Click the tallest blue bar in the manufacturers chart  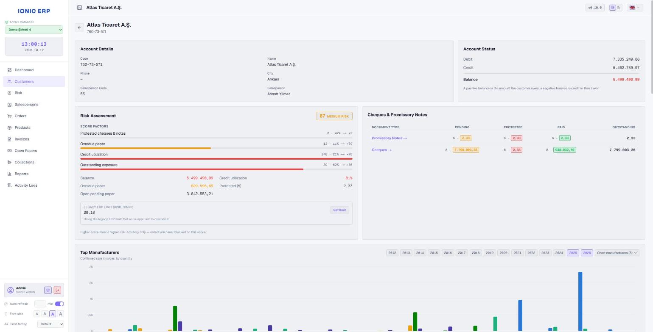[x=580, y=301]
